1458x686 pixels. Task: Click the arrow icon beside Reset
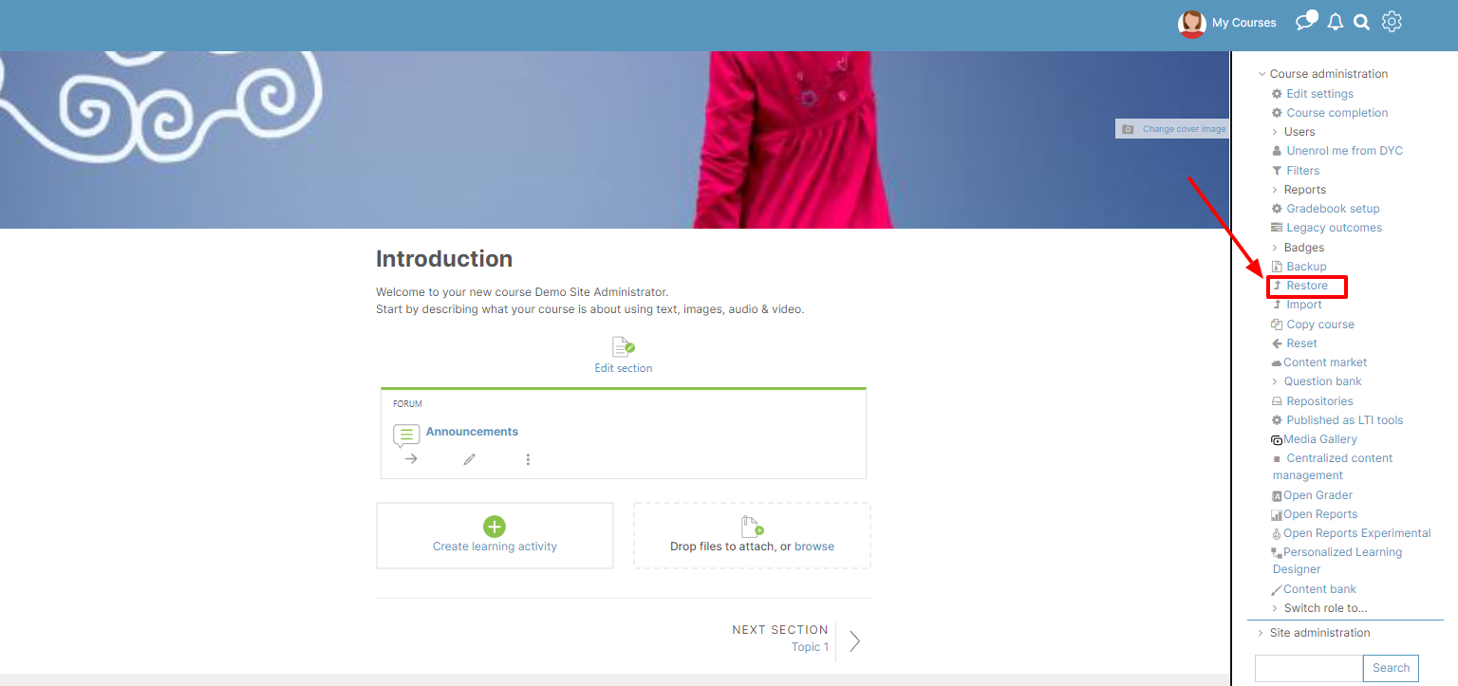click(x=1277, y=343)
